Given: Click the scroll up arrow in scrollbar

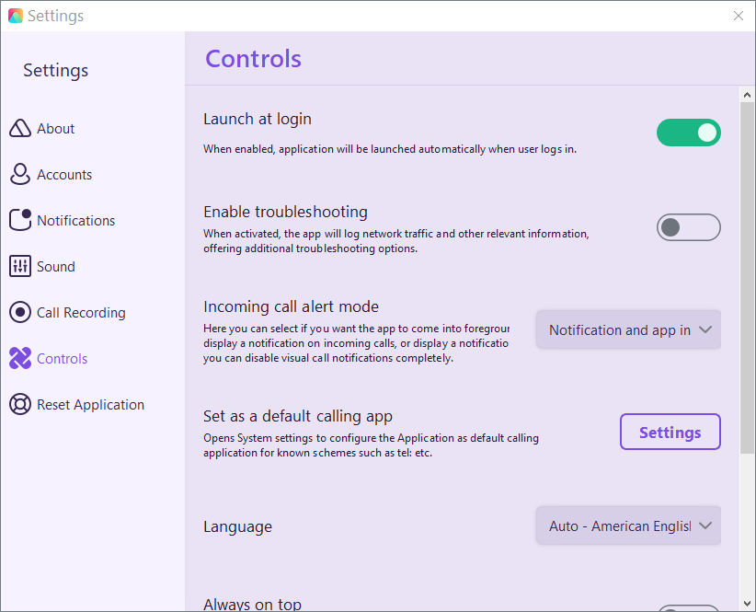Looking at the screenshot, I should point(747,95).
